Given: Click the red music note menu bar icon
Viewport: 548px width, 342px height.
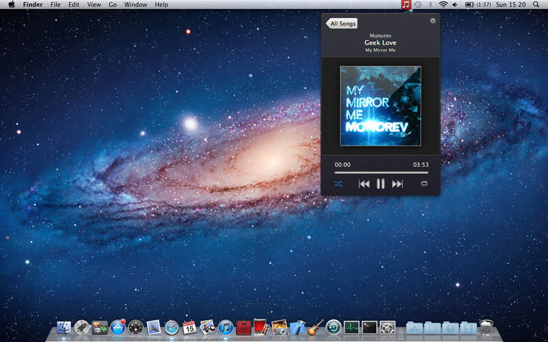Looking at the screenshot, I should click(406, 5).
